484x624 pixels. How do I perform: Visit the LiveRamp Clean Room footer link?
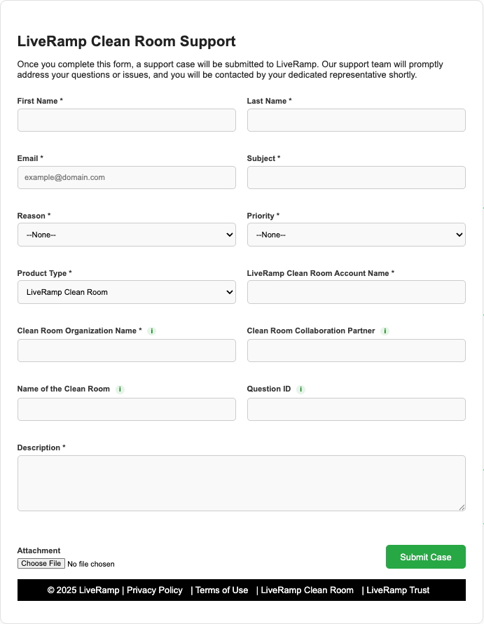pos(307,590)
